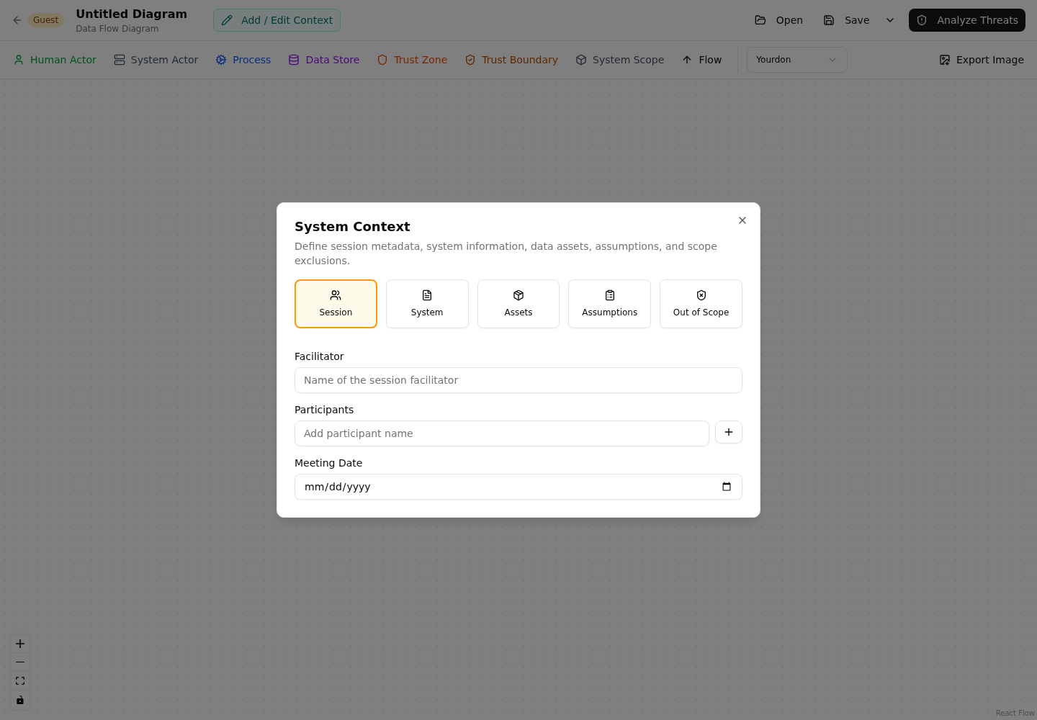Close the System Context dialog
This screenshot has width=1037, height=720.
pyautogui.click(x=742, y=220)
